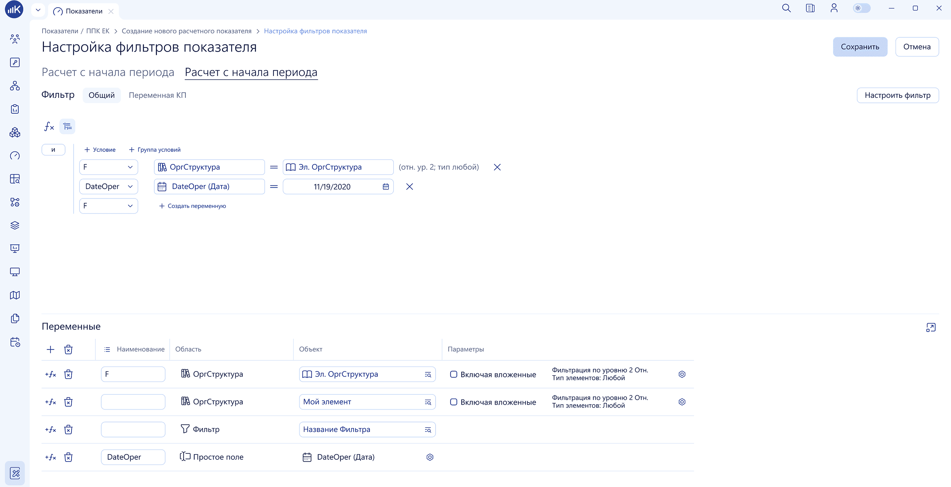Open the design tools icon at sidebar bottom
The width and height of the screenshot is (951, 487).
[x=15, y=473]
